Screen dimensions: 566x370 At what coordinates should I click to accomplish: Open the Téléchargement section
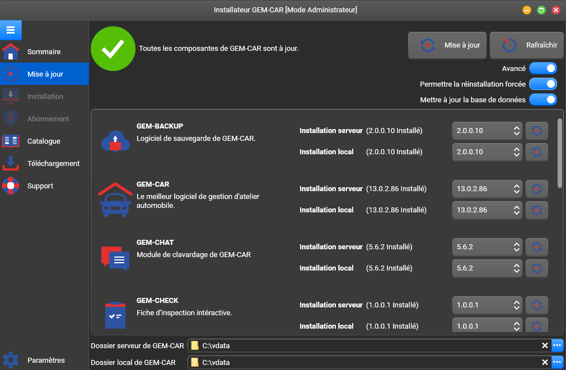44,163
